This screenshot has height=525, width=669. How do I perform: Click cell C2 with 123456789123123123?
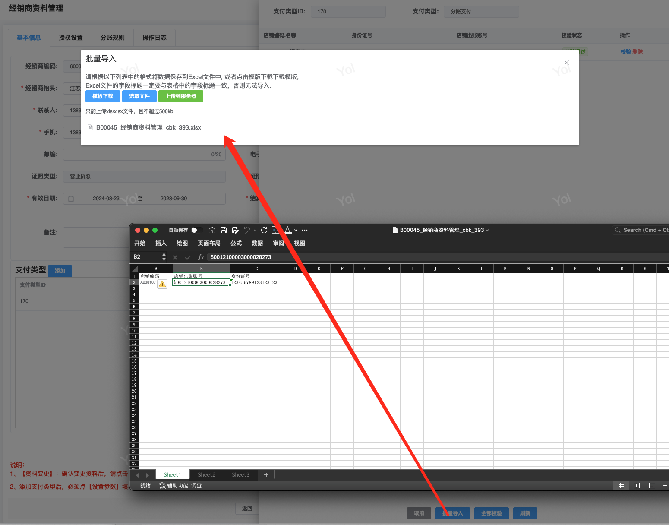tap(257, 282)
